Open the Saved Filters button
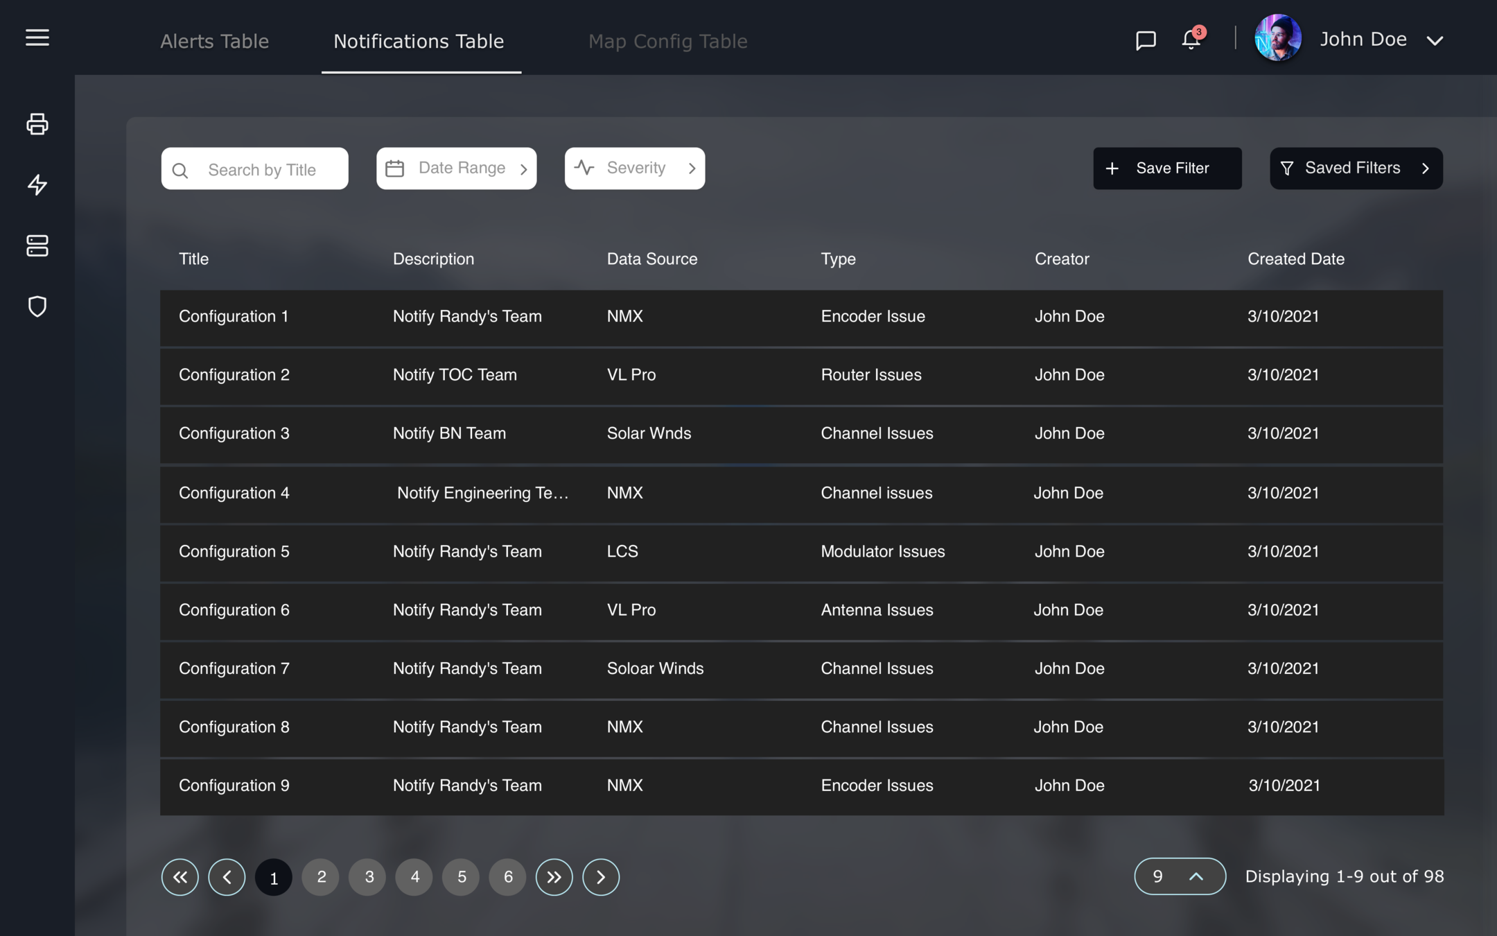 [1356, 168]
